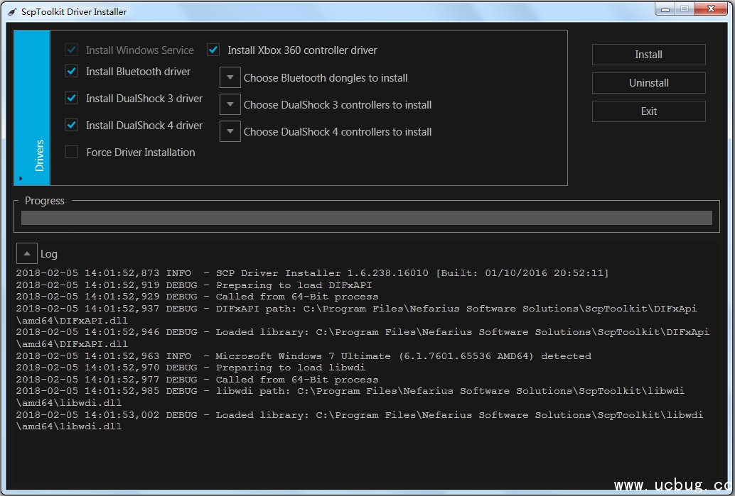The width and height of the screenshot is (735, 496).
Task: Click the 'Microsoft Windows 7 Ultimate' detected log line
Action: (304, 356)
